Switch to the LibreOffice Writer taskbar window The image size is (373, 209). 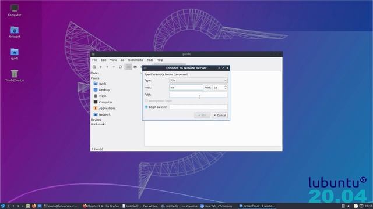140,206
